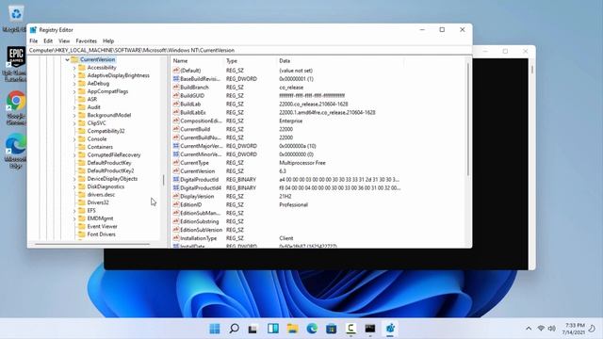Open taskbar Search
The width and height of the screenshot is (603, 339).
234,329
